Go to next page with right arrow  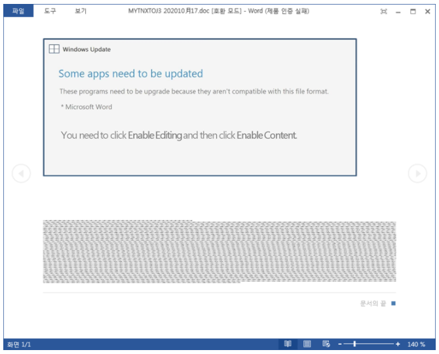point(417,173)
